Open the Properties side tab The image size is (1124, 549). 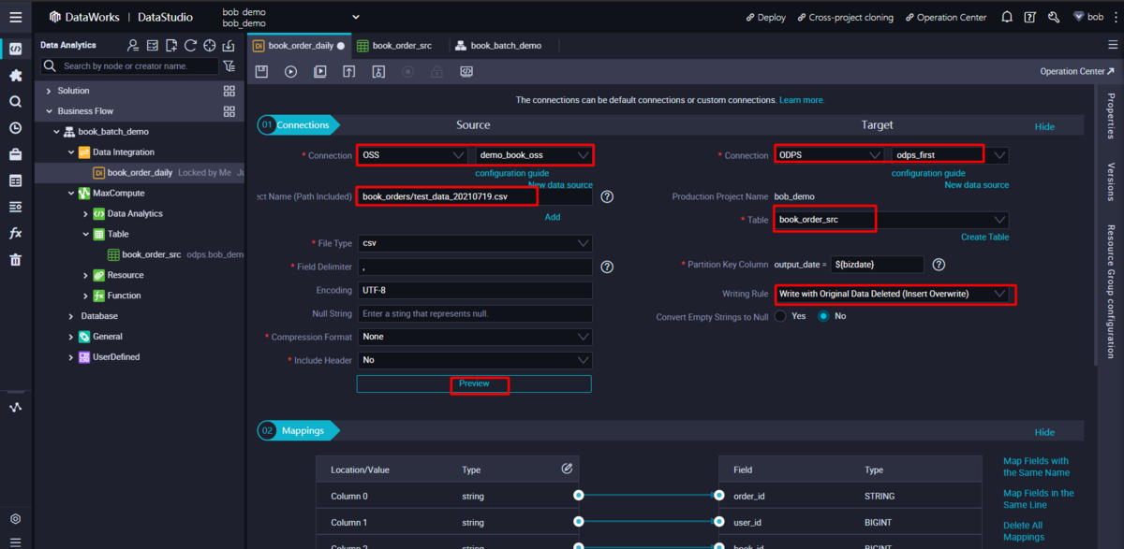coord(1111,116)
